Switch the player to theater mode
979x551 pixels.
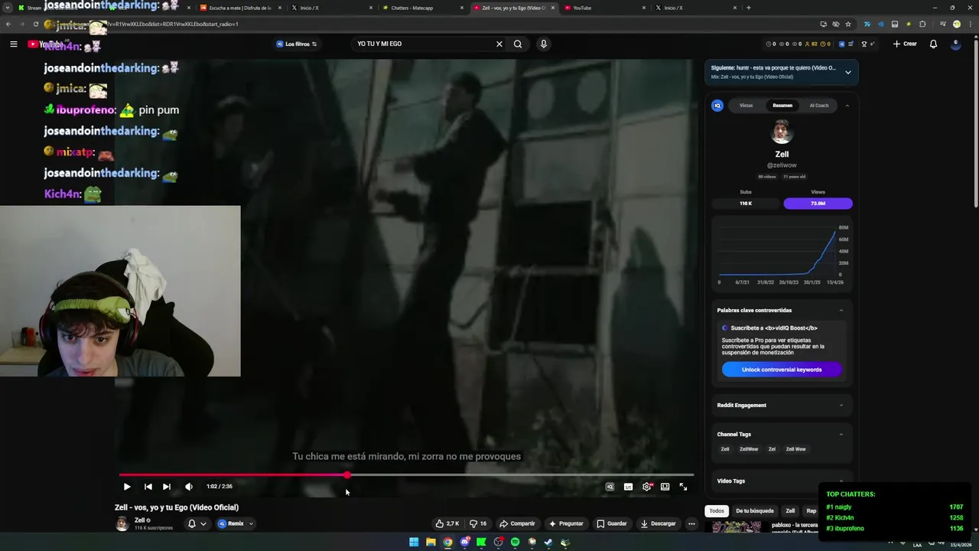coord(665,487)
